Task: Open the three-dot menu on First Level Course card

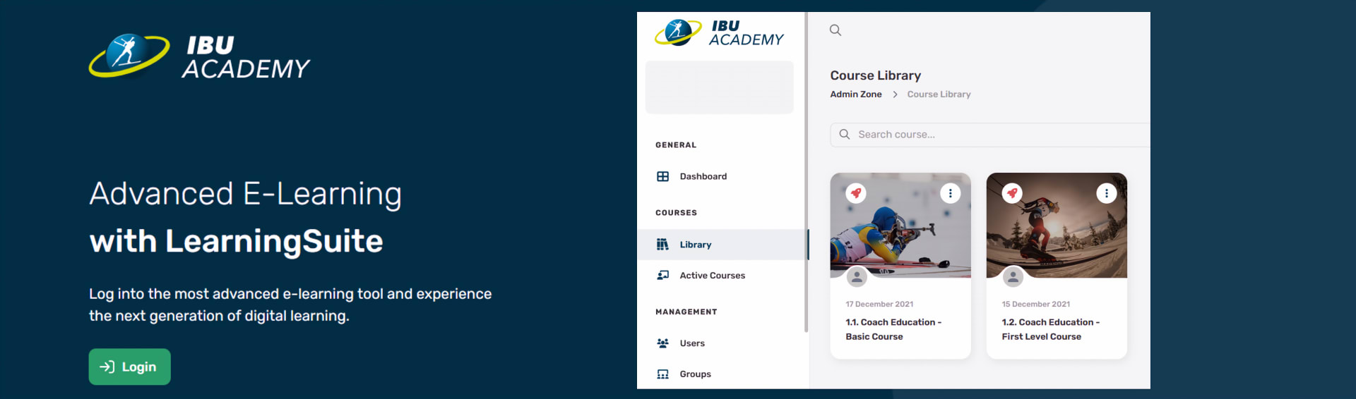Action: coord(1106,193)
